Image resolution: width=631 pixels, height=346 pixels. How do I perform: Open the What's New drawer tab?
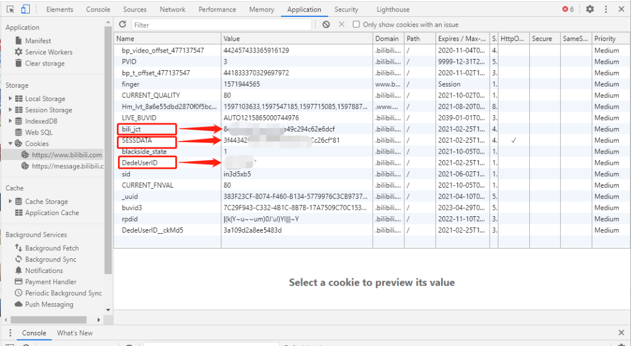click(x=75, y=333)
